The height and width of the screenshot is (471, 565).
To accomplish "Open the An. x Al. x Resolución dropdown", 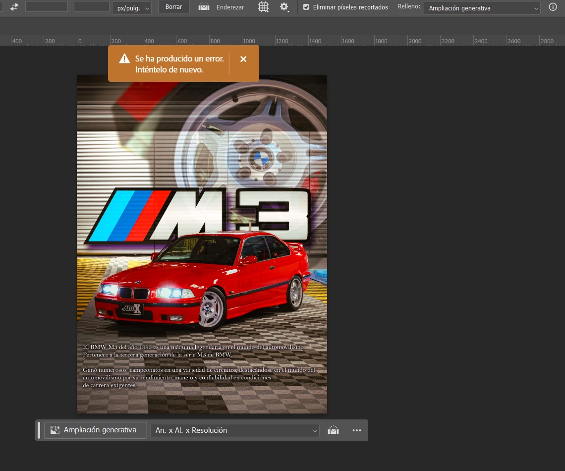I will click(234, 430).
